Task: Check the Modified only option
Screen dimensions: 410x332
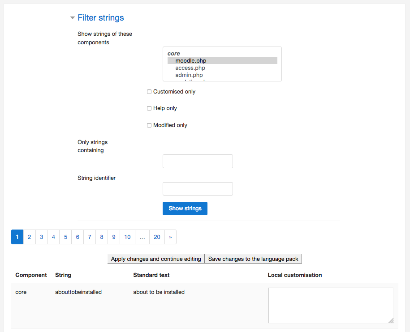Action: 149,125
